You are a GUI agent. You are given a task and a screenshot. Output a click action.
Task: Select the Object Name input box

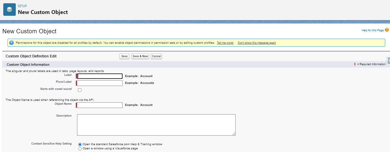[100, 105]
